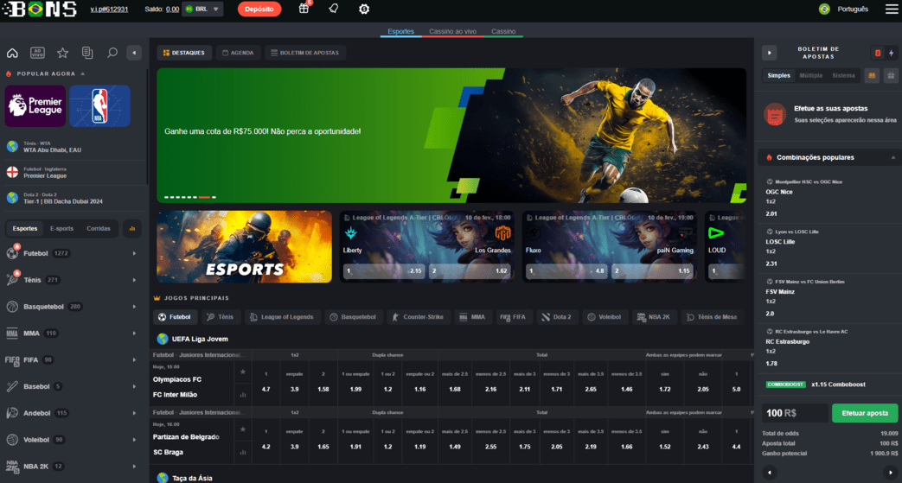Favorite the Partizan de Belgrado match star
Viewport: 902px width, 483px height.
243,429
